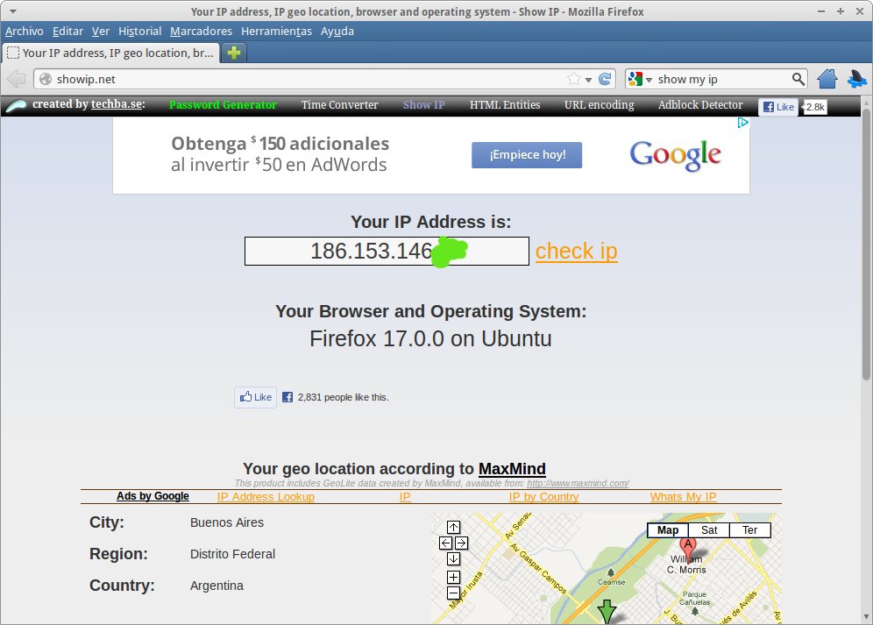Viewport: 873px width, 625px height.
Task: Click the blue bird toolbar icon
Action: point(856,79)
